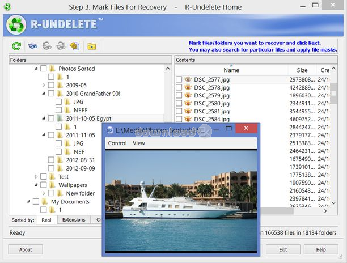
Task: Click Contents list scroll down arrow
Action: 334,203
